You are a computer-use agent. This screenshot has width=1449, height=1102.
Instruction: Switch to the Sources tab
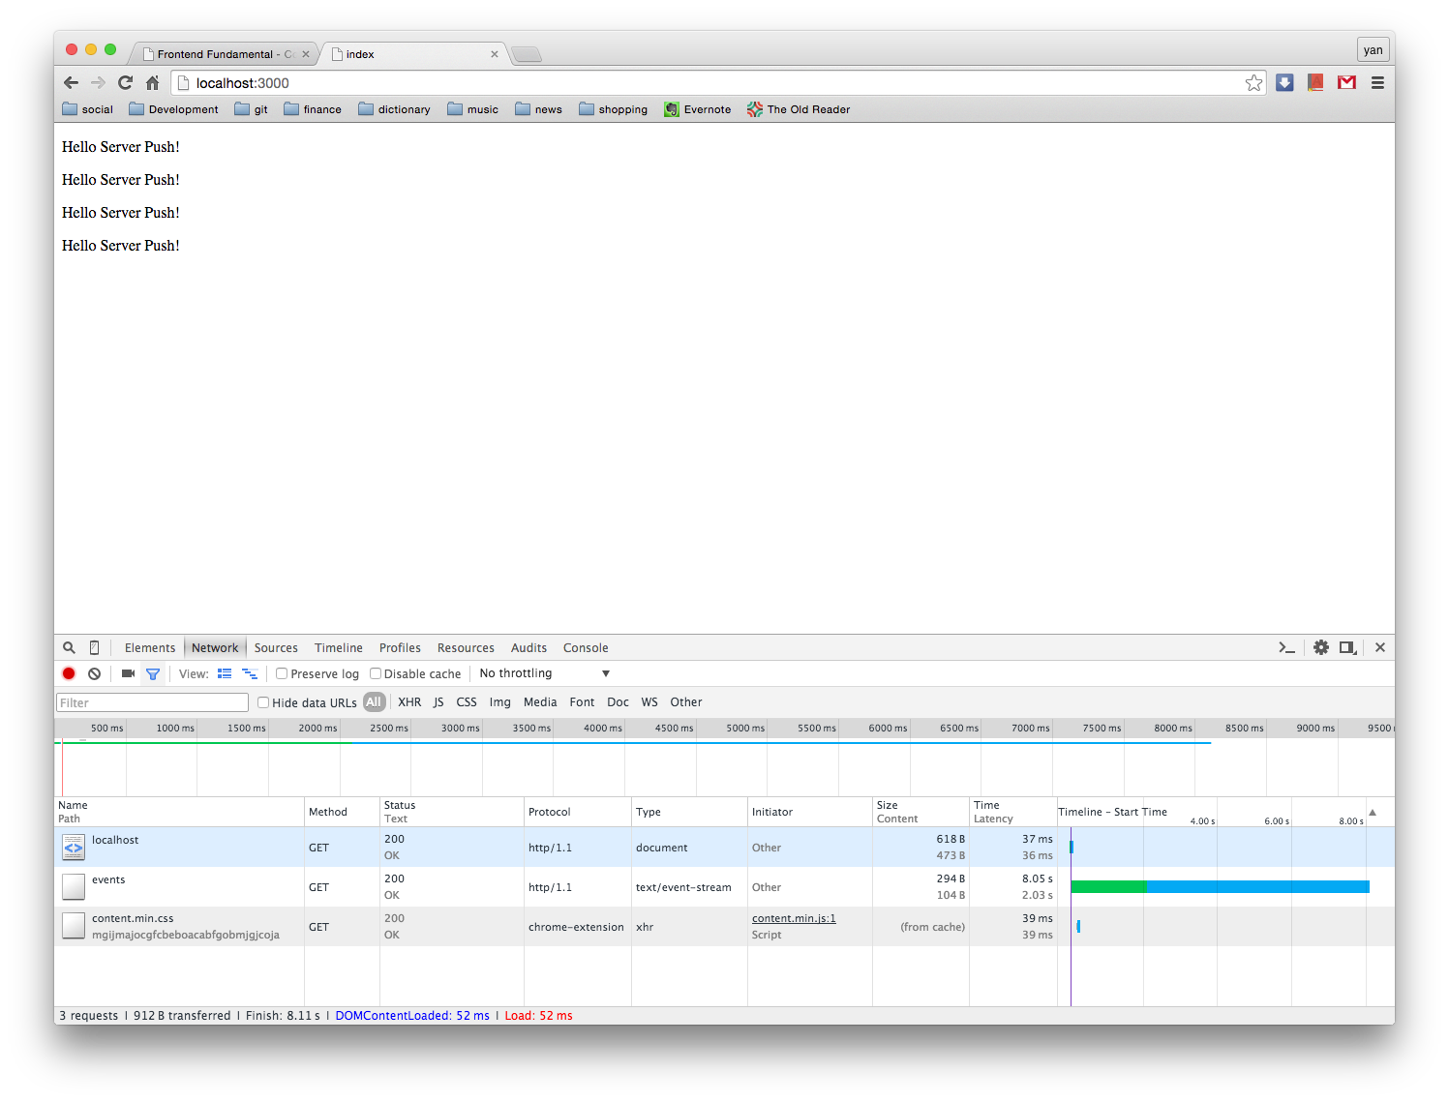tap(276, 648)
